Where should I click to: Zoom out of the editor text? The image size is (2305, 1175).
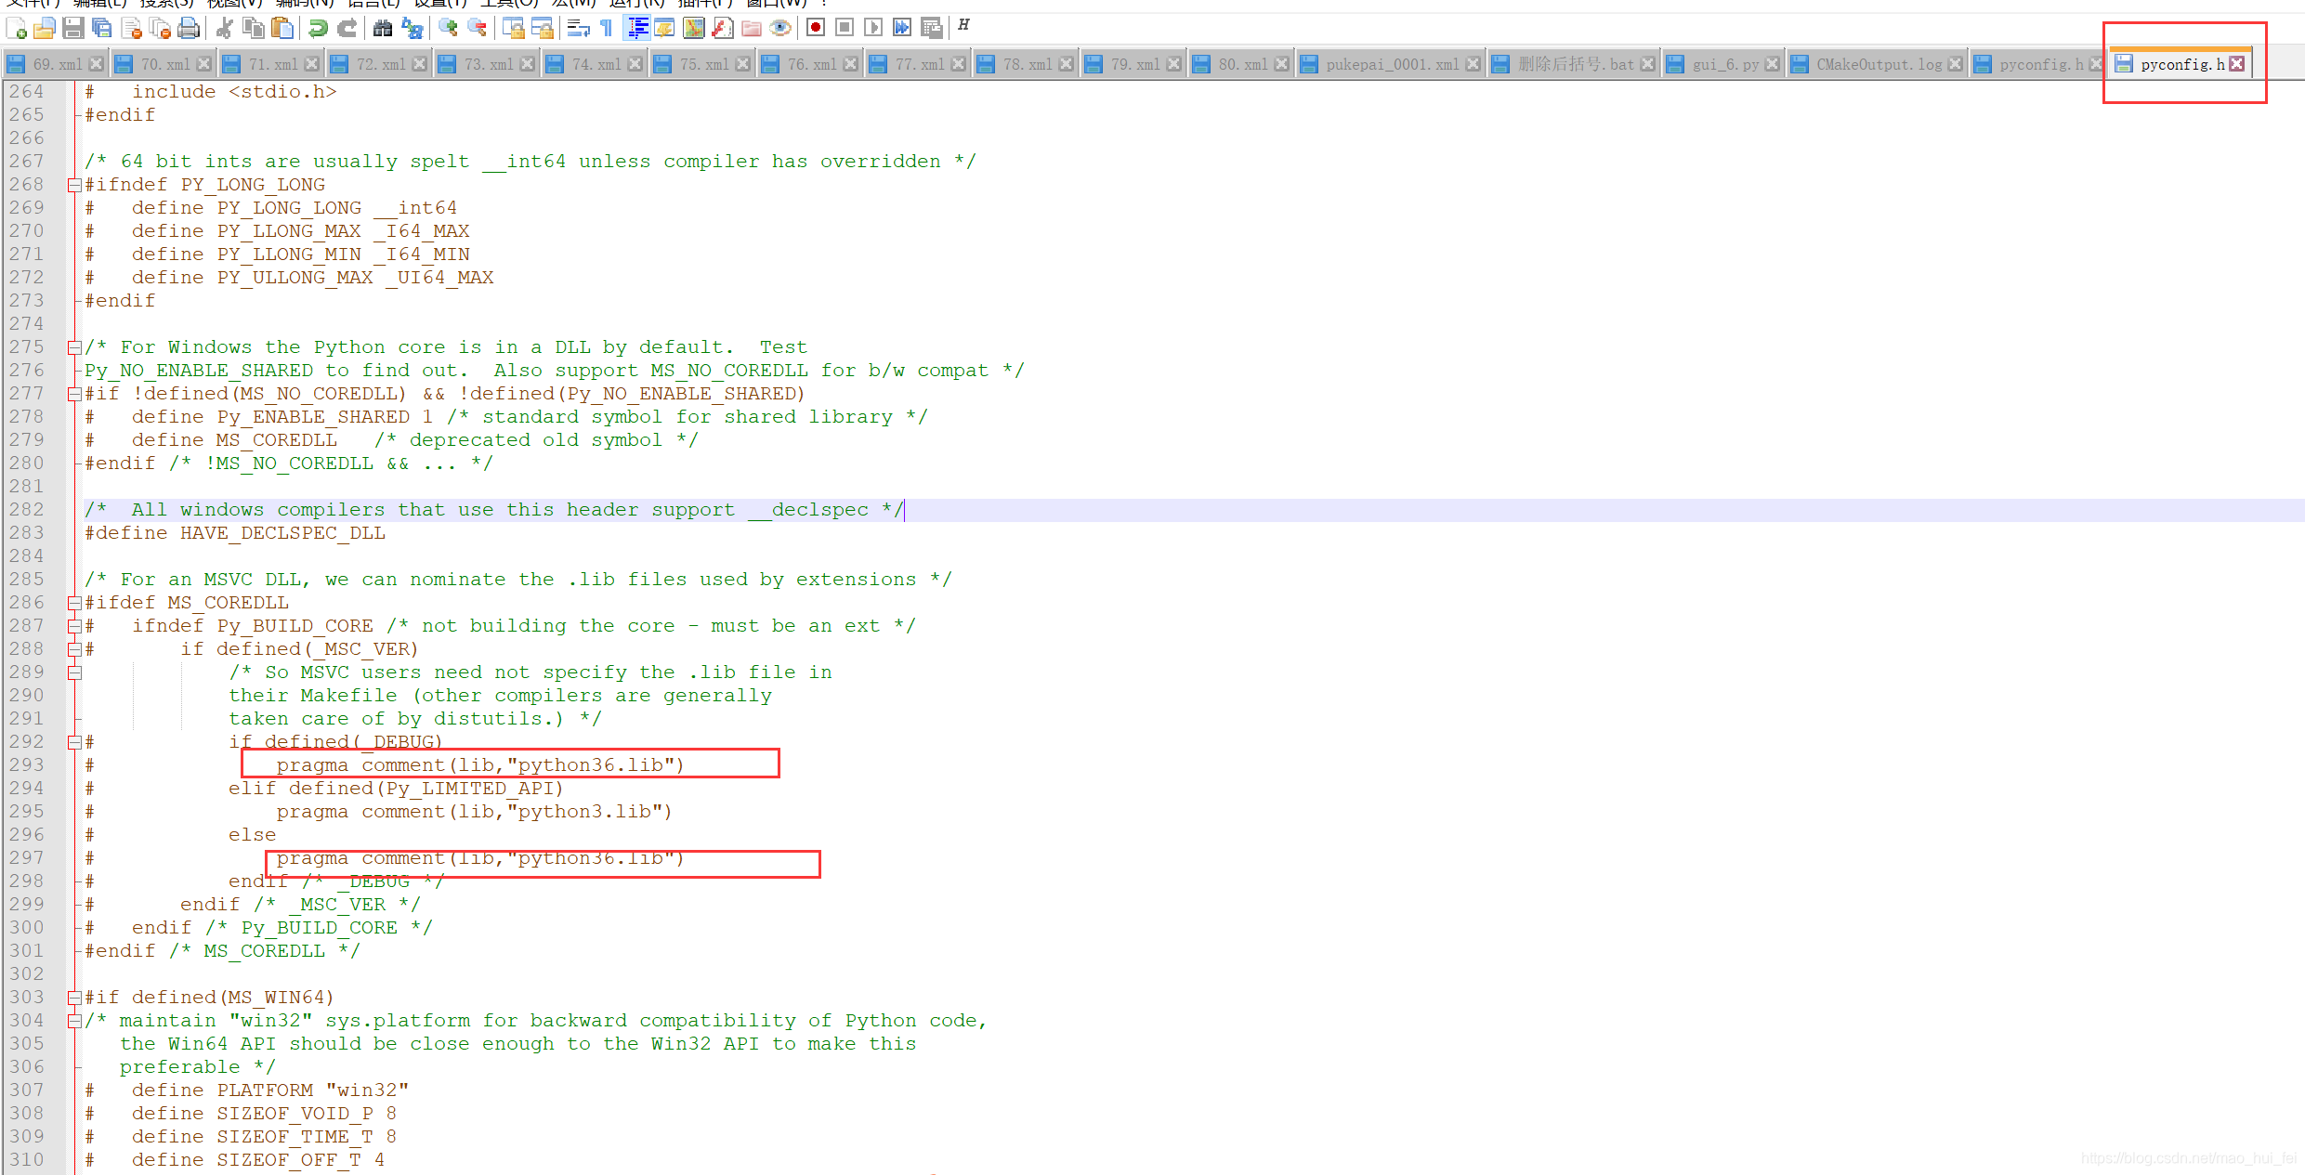(x=477, y=28)
